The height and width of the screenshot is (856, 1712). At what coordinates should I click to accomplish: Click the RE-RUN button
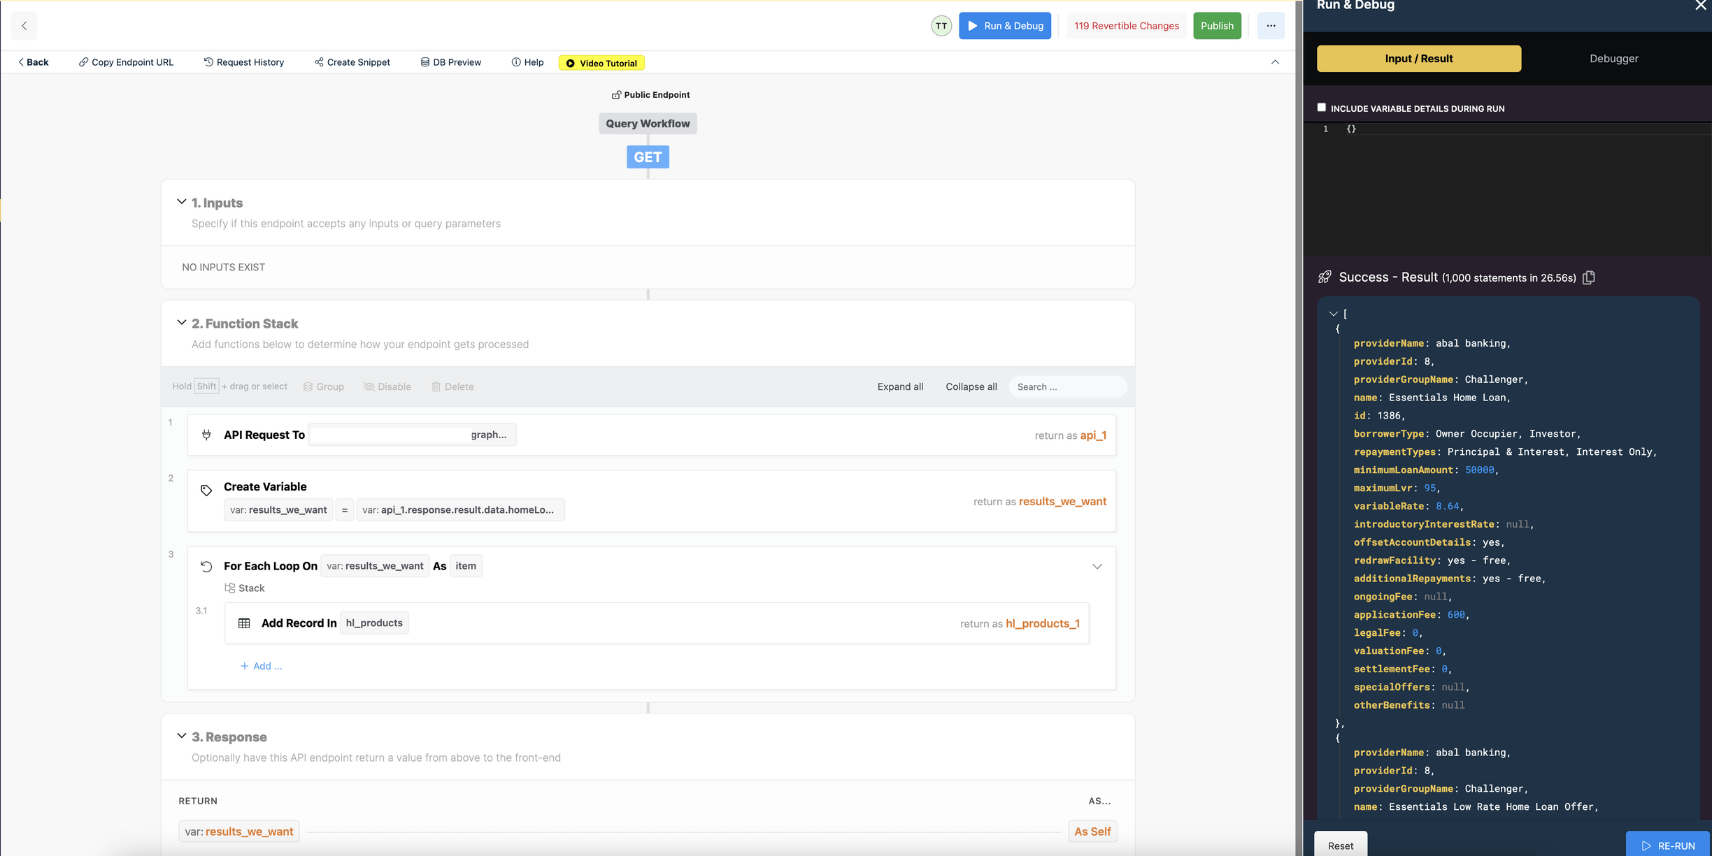[x=1668, y=844]
